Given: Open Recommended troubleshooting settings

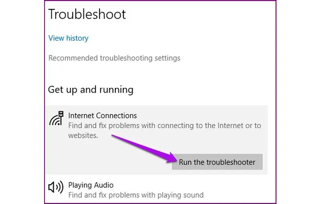Looking at the screenshot, I should pos(114,58).
